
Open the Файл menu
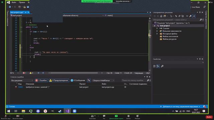(x=14, y=2)
